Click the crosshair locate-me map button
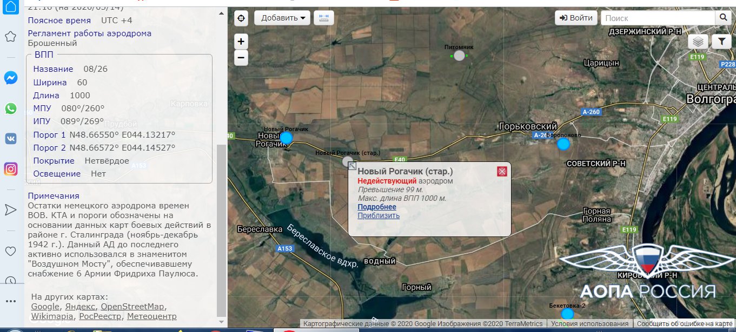The width and height of the screenshot is (736, 332). [x=241, y=18]
